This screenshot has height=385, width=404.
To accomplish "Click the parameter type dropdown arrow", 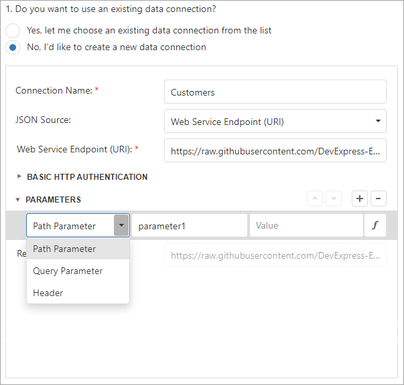I will (x=121, y=226).
